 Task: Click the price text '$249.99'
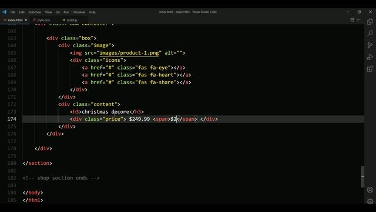(x=139, y=119)
